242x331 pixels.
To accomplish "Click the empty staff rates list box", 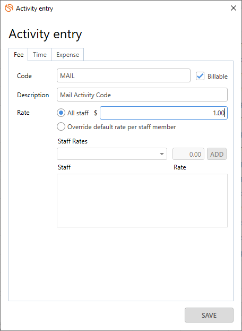I will coord(142,200).
